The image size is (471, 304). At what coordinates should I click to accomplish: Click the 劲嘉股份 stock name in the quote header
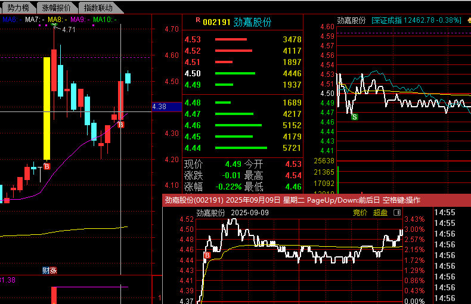click(x=252, y=22)
